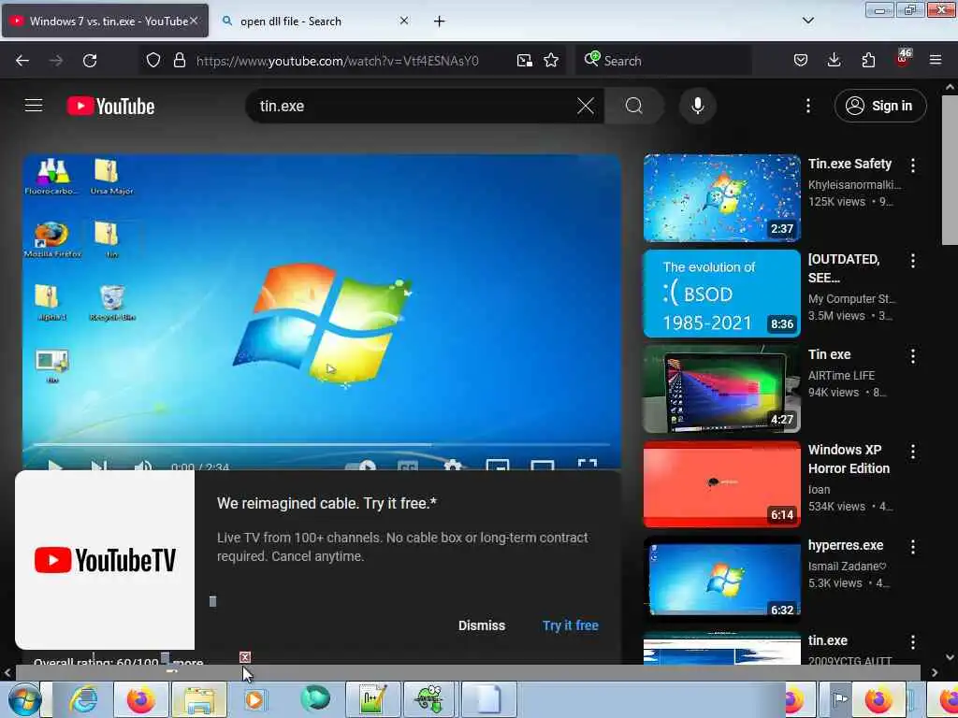
Task: Start voice search with microphone
Action: click(697, 106)
